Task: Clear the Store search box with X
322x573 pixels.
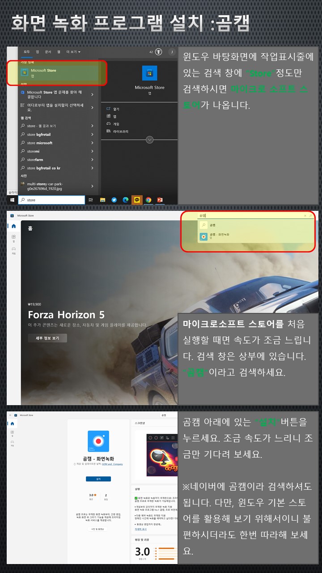Action: (x=305, y=216)
